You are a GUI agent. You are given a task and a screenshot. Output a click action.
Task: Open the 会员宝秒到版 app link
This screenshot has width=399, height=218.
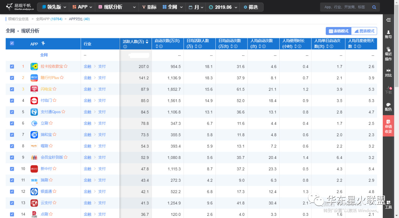52,157
